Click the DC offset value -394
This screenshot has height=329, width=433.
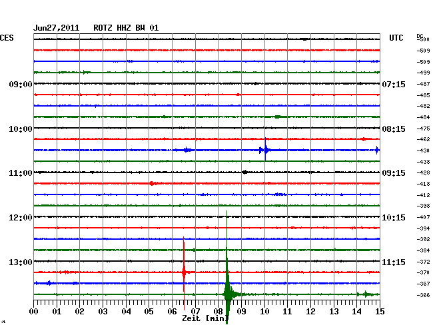pyautogui.click(x=423, y=228)
